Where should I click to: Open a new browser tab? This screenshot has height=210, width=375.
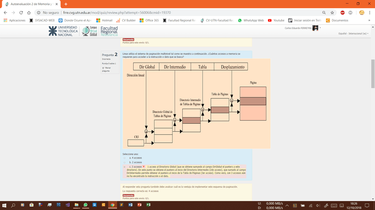[66, 4]
